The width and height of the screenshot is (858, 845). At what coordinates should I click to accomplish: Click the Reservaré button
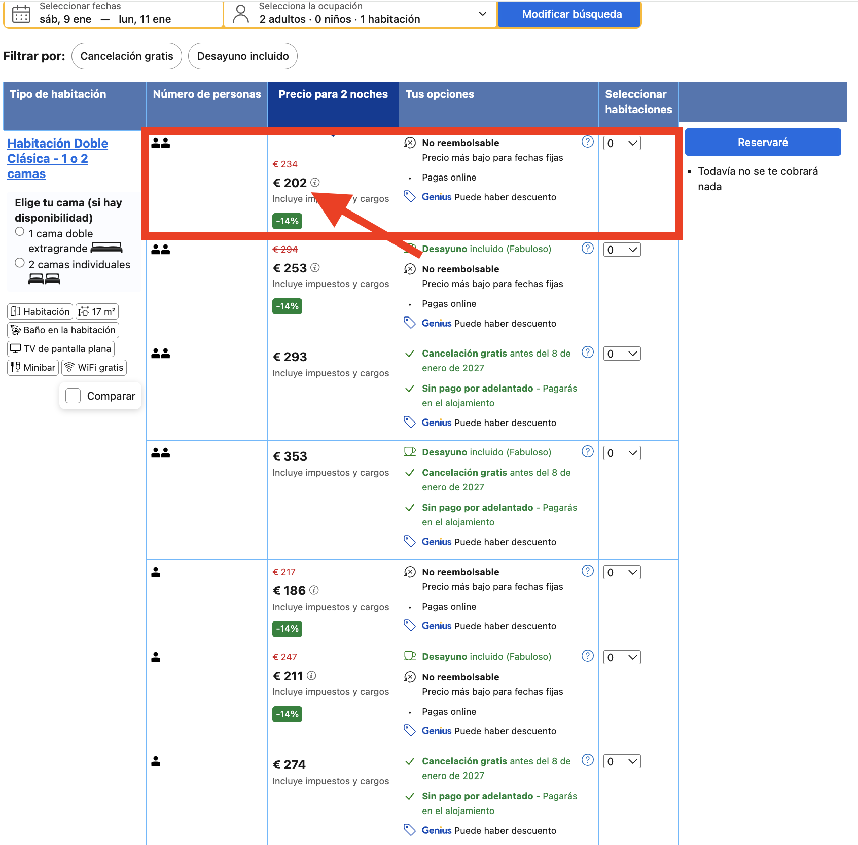click(x=763, y=143)
